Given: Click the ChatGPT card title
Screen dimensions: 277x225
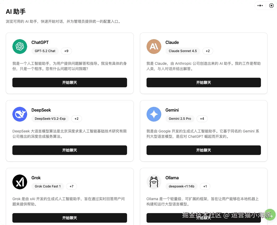Looking at the screenshot, I should [x=40, y=43].
